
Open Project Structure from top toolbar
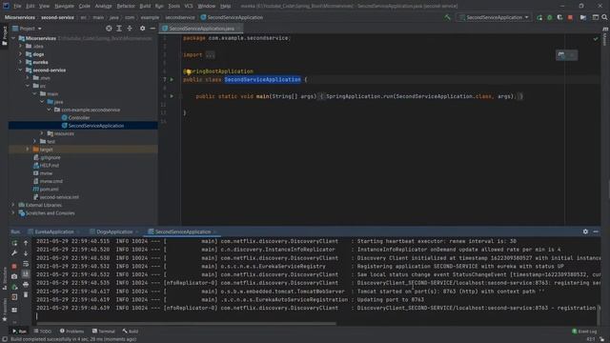pos(582,17)
